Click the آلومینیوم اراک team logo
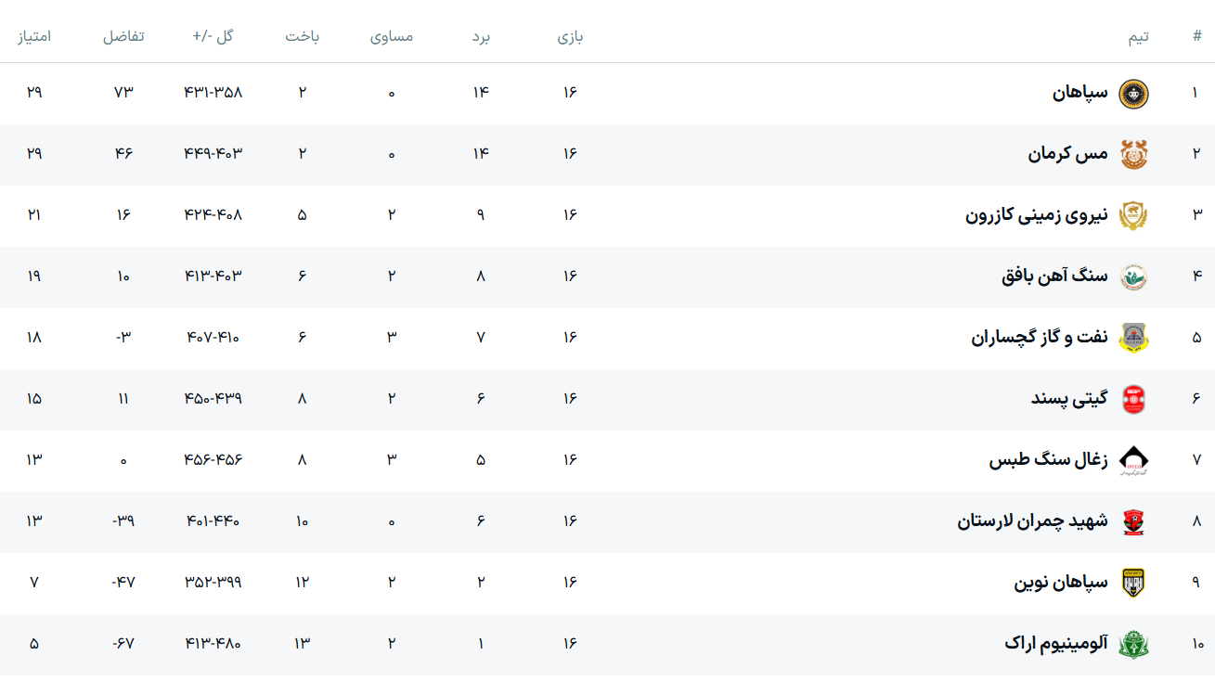The image size is (1215, 681). (1133, 644)
